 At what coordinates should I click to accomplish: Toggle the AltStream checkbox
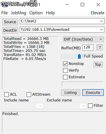[29, 95]
